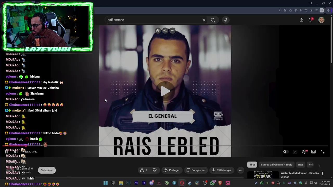Click the sparkle overlay icon on video
Screen dimensions: 333x187
coord(165,31)
